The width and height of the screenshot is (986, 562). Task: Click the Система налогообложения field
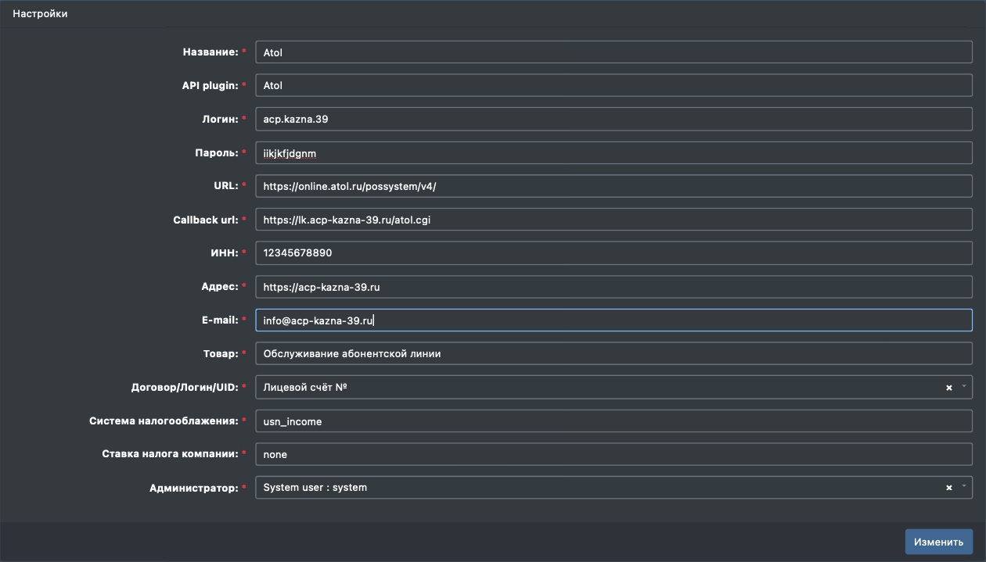[614, 421]
